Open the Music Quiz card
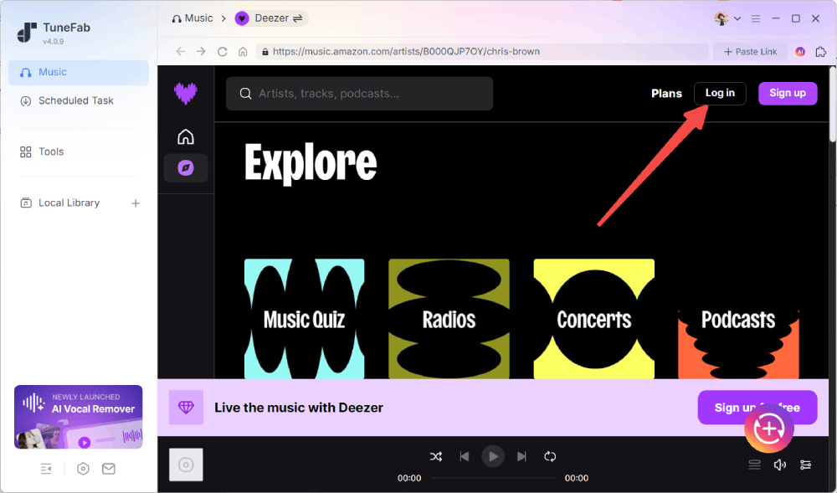The image size is (837, 493). (x=305, y=319)
